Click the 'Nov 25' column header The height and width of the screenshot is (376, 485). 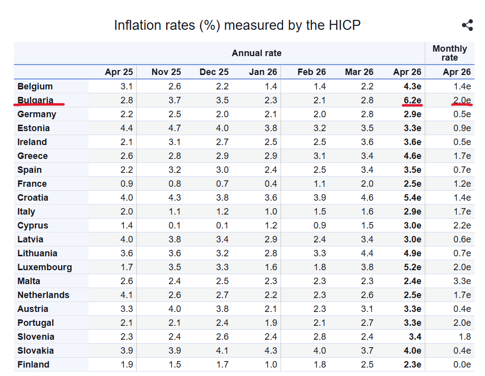[x=166, y=72]
